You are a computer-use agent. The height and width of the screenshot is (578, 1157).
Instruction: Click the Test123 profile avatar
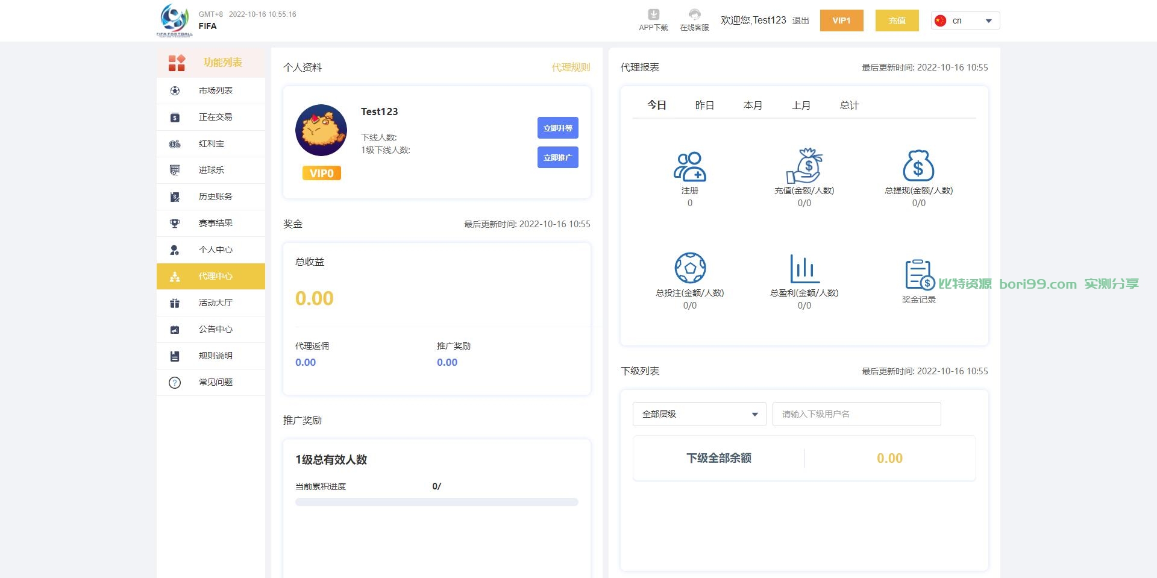click(321, 130)
